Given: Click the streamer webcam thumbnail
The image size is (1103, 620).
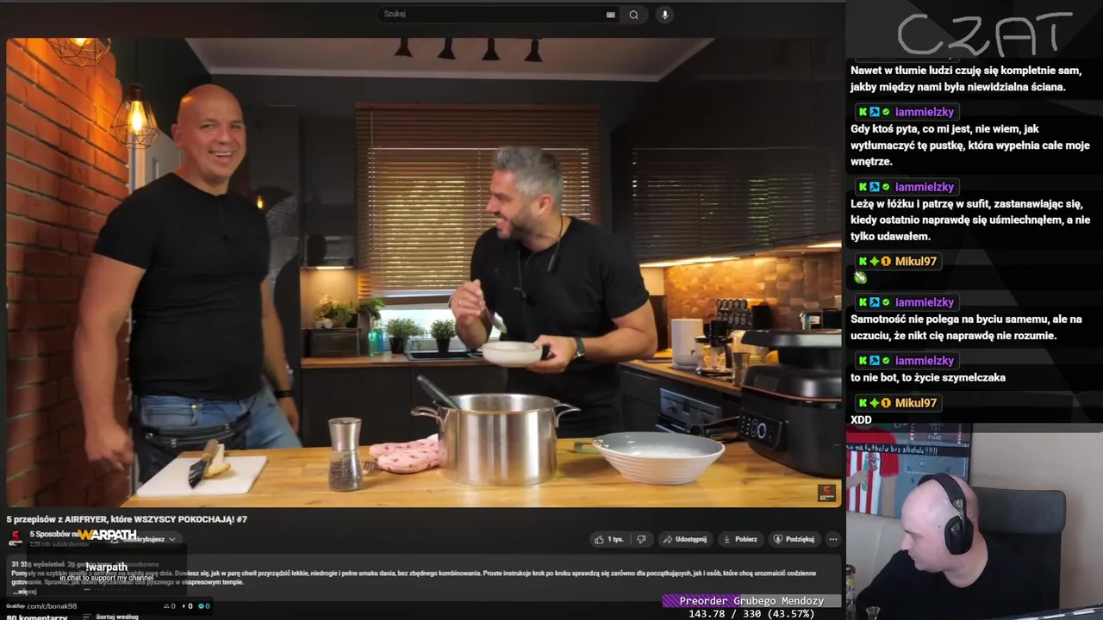Looking at the screenshot, I should coord(974,523).
